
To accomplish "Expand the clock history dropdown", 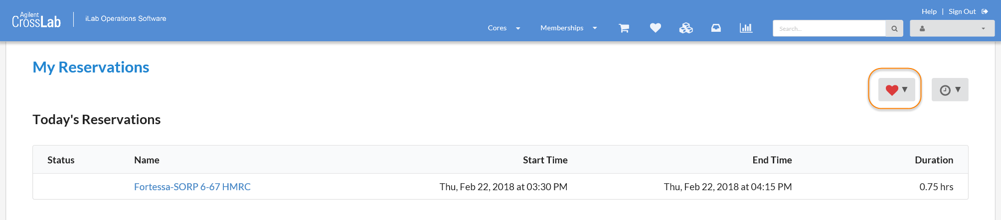I will [950, 90].
